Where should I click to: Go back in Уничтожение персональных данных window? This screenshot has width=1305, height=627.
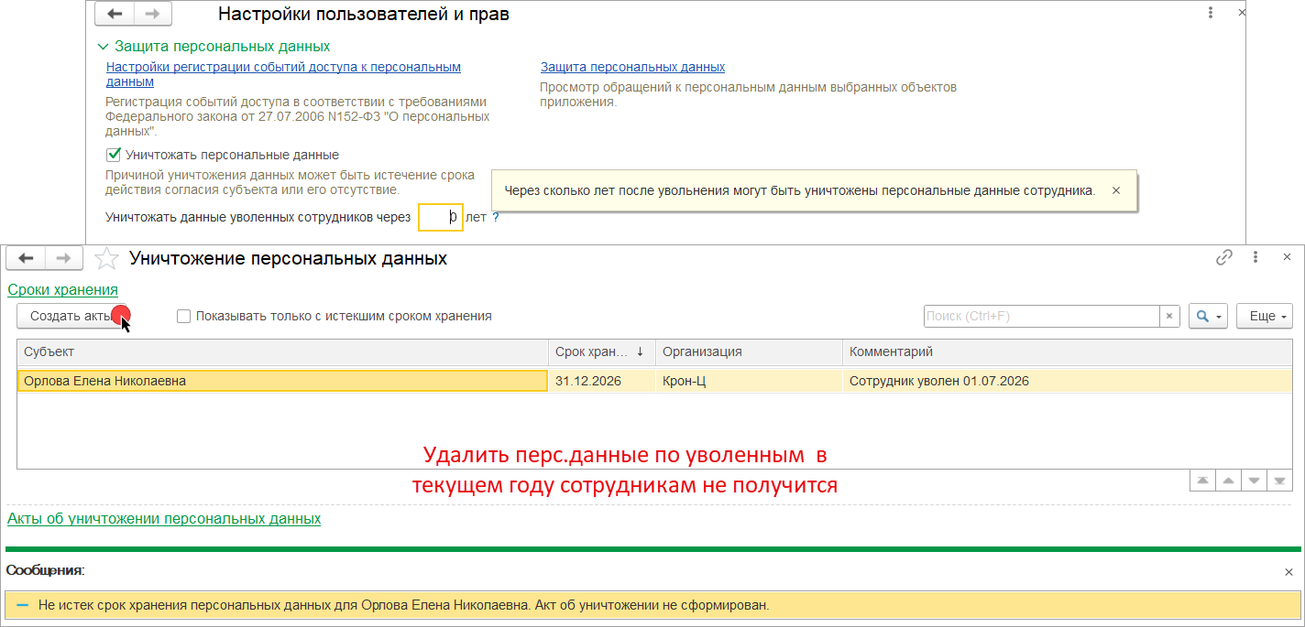tap(26, 258)
